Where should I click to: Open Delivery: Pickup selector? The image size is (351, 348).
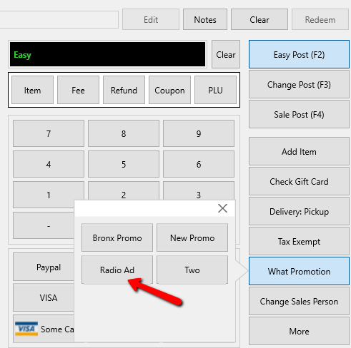pos(299,211)
